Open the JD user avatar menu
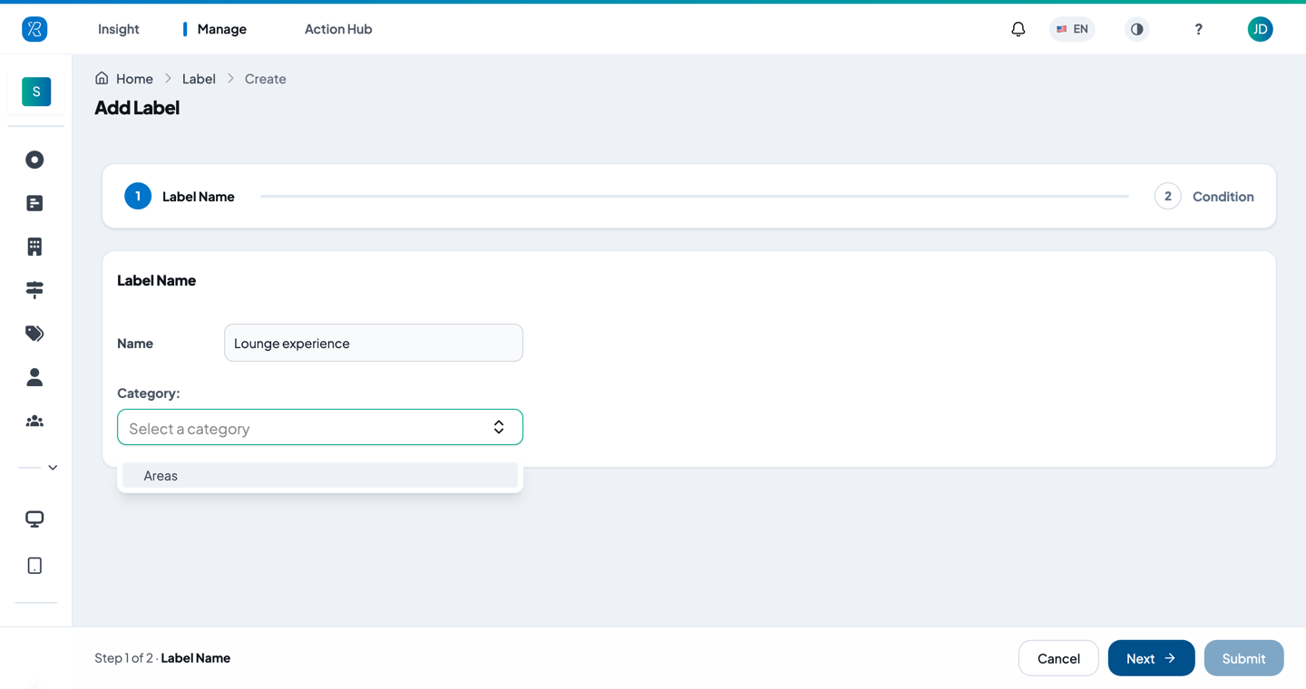This screenshot has height=689, width=1306. pyautogui.click(x=1260, y=29)
